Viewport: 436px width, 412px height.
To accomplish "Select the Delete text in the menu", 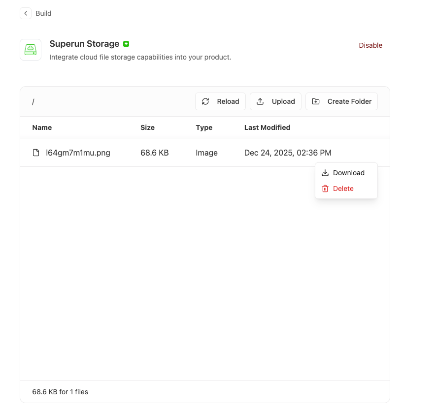I will 343,189.
